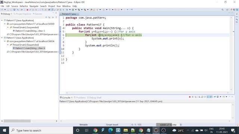This screenshot has height=134, width=239.
Task: Open the Run button dropdown arrow
Action: 76,10
